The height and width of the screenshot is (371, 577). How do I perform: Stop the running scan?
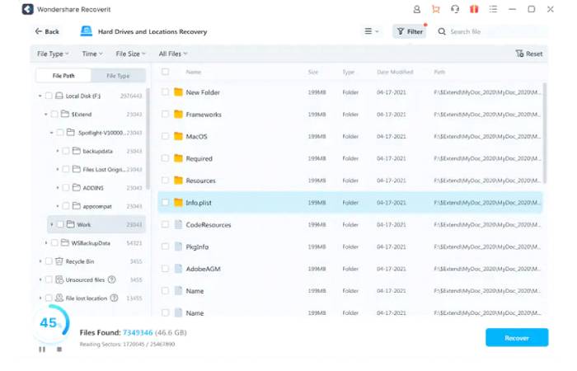point(59,349)
